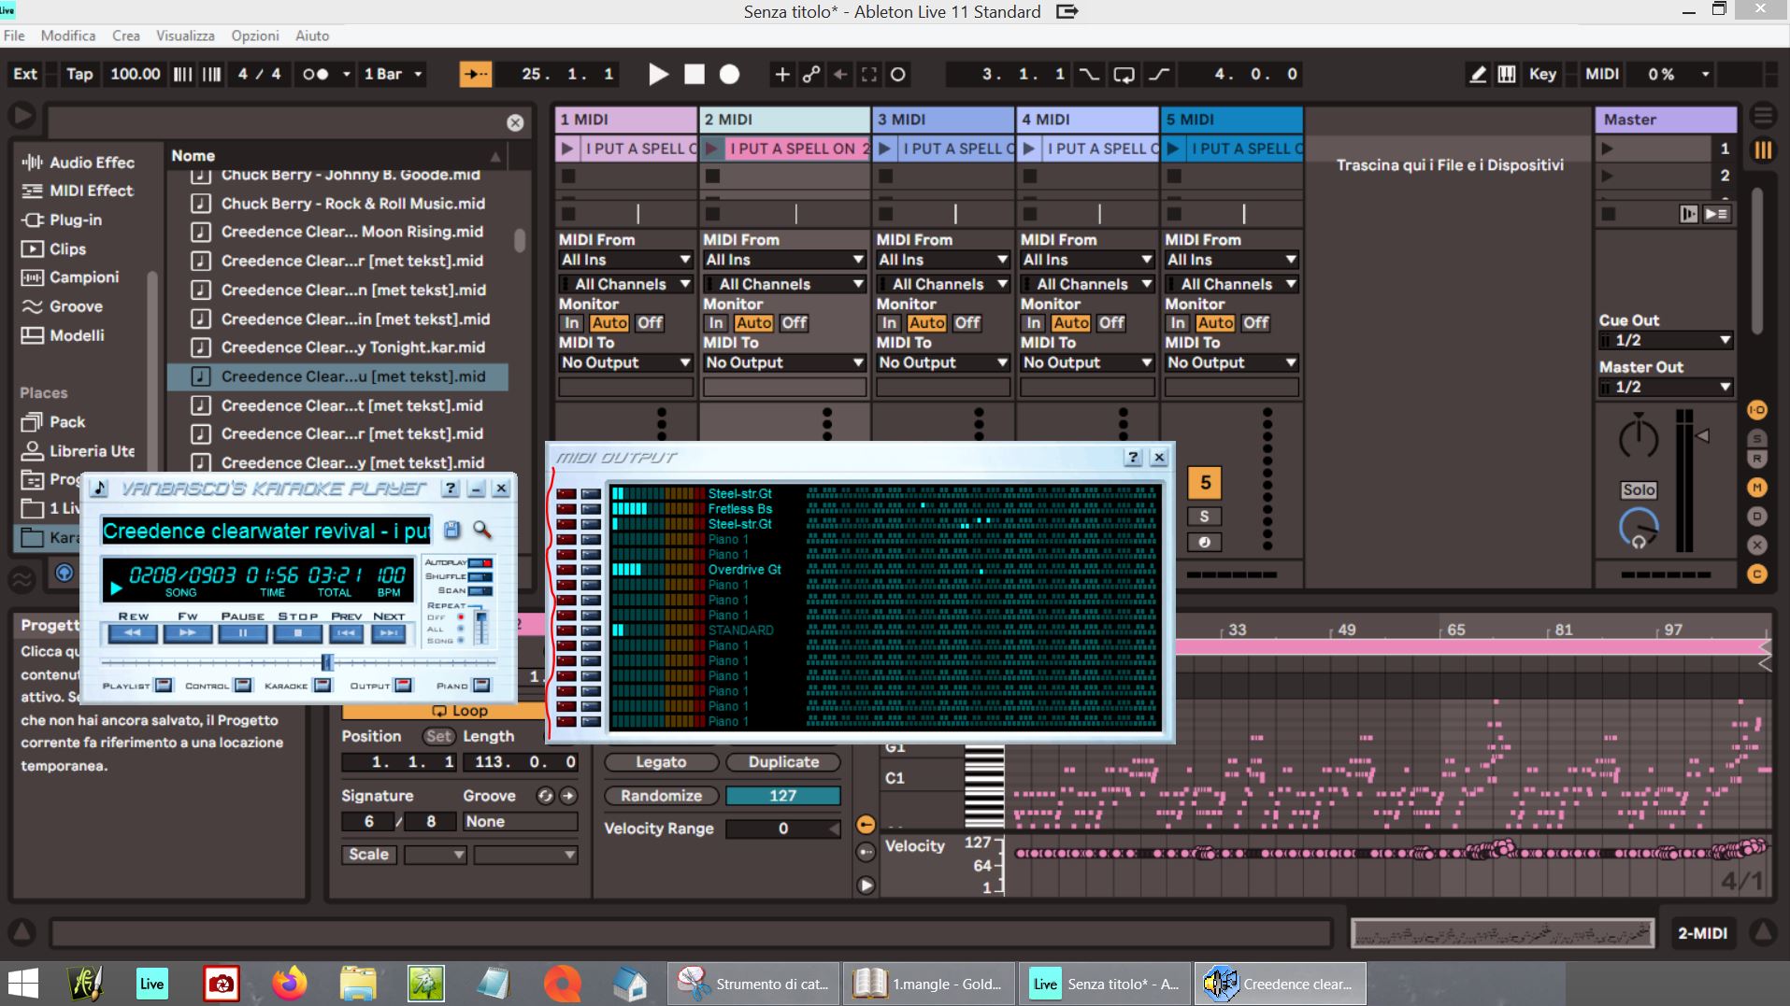The width and height of the screenshot is (1790, 1006).
Task: Open the Modifica menu
Action: click(x=67, y=35)
